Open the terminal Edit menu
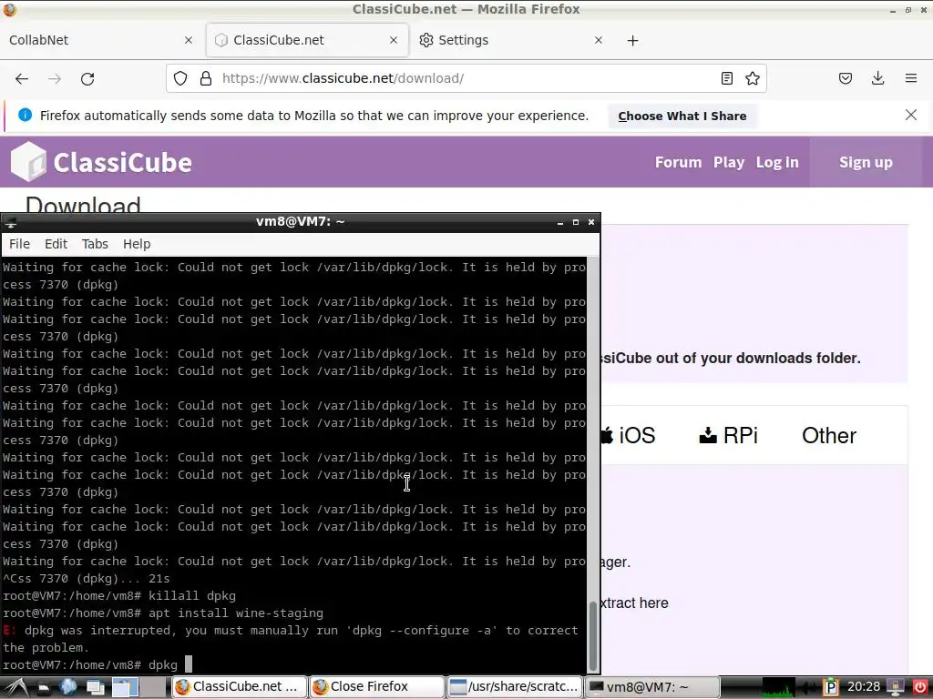 [56, 244]
